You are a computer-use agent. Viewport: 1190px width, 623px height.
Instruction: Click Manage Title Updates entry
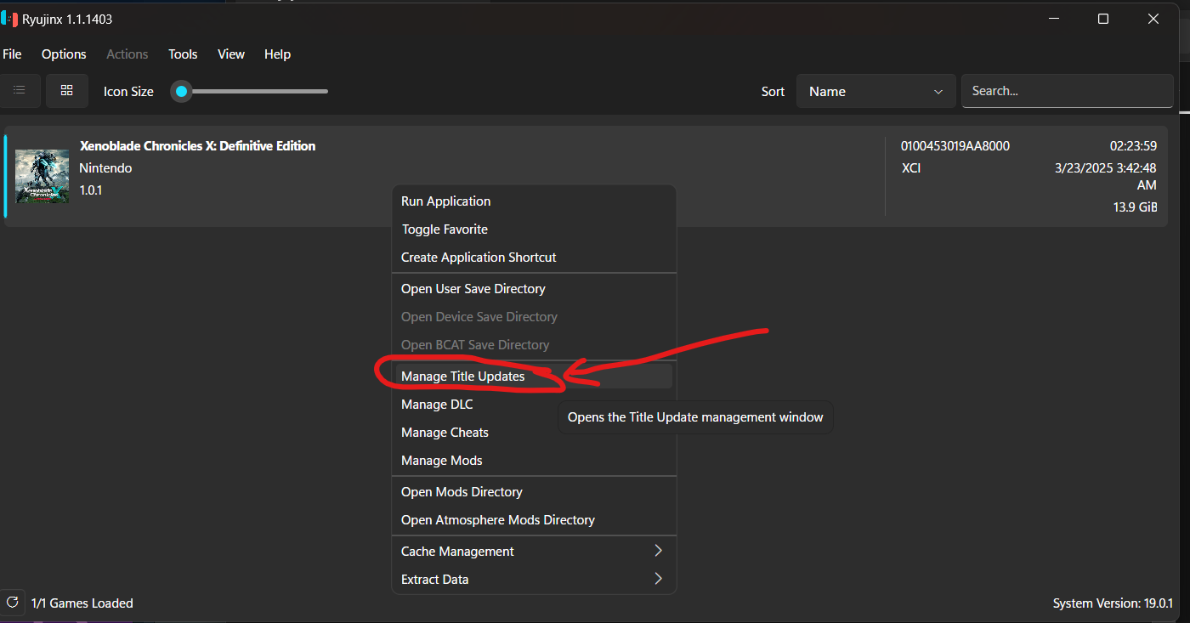pyautogui.click(x=534, y=377)
